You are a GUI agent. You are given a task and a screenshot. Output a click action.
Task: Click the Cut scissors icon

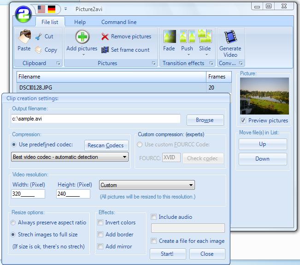39,36
